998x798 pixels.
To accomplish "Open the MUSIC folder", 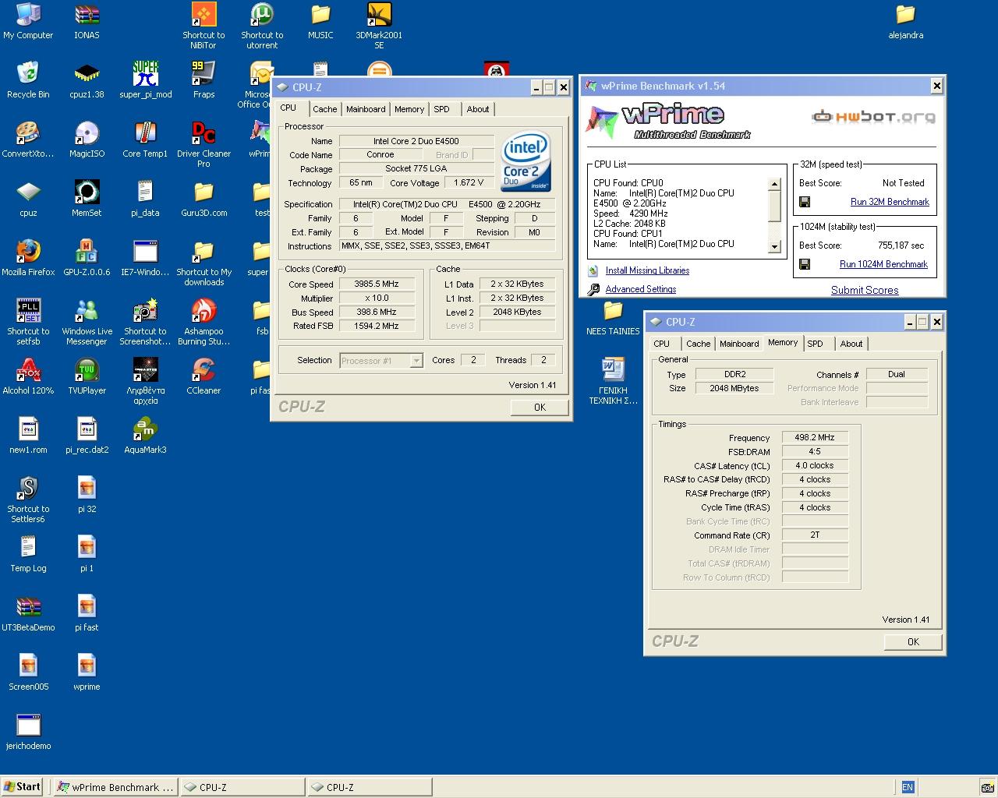I will click(x=320, y=21).
